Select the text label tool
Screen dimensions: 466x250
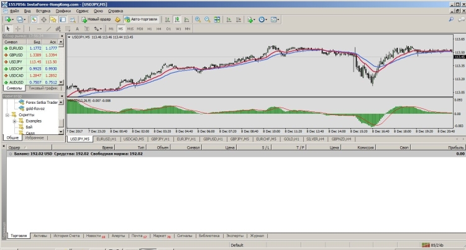[87, 29]
